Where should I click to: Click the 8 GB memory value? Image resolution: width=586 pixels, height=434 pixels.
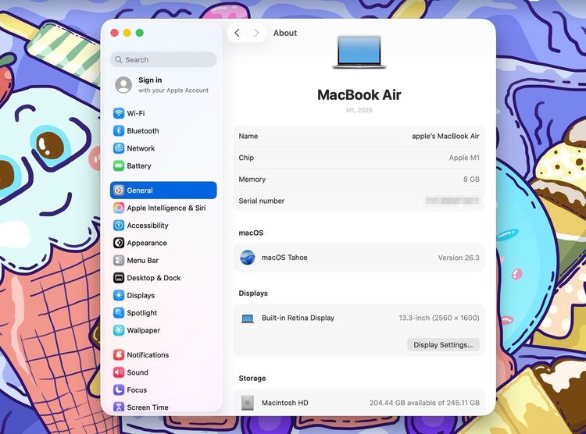(x=471, y=180)
